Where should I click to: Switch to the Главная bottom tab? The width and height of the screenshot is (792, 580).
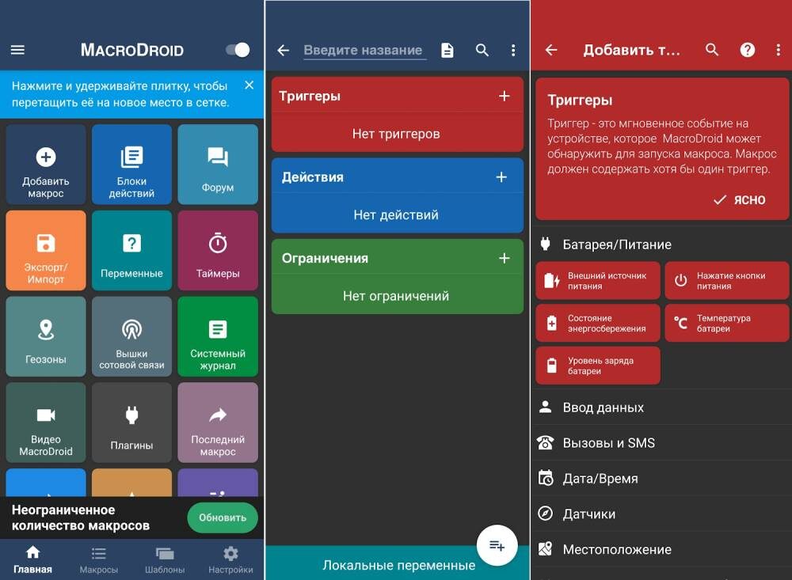pos(32,559)
